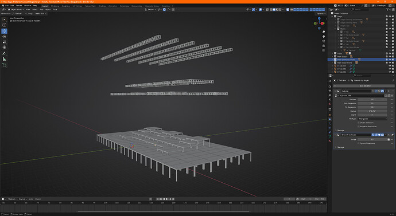Switch to the Shading workspace tab
This screenshot has height=216, width=396.
[102, 6]
